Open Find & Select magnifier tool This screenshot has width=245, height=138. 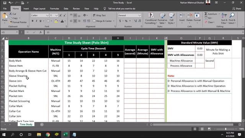[x=232, y=18]
